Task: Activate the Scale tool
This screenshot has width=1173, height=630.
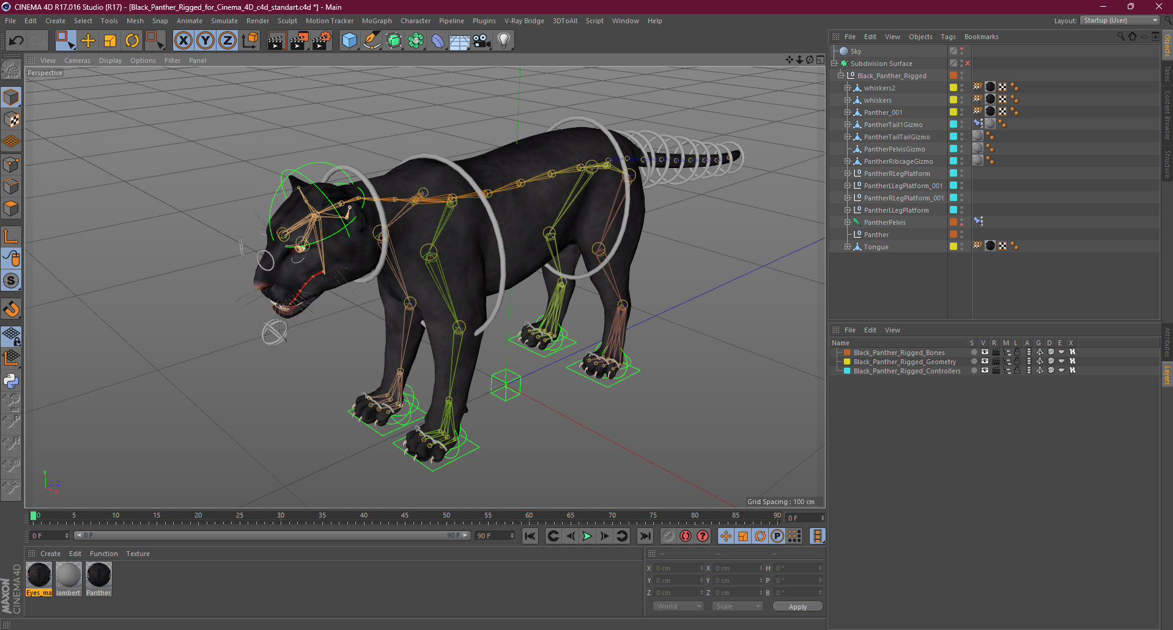Action: [110, 41]
